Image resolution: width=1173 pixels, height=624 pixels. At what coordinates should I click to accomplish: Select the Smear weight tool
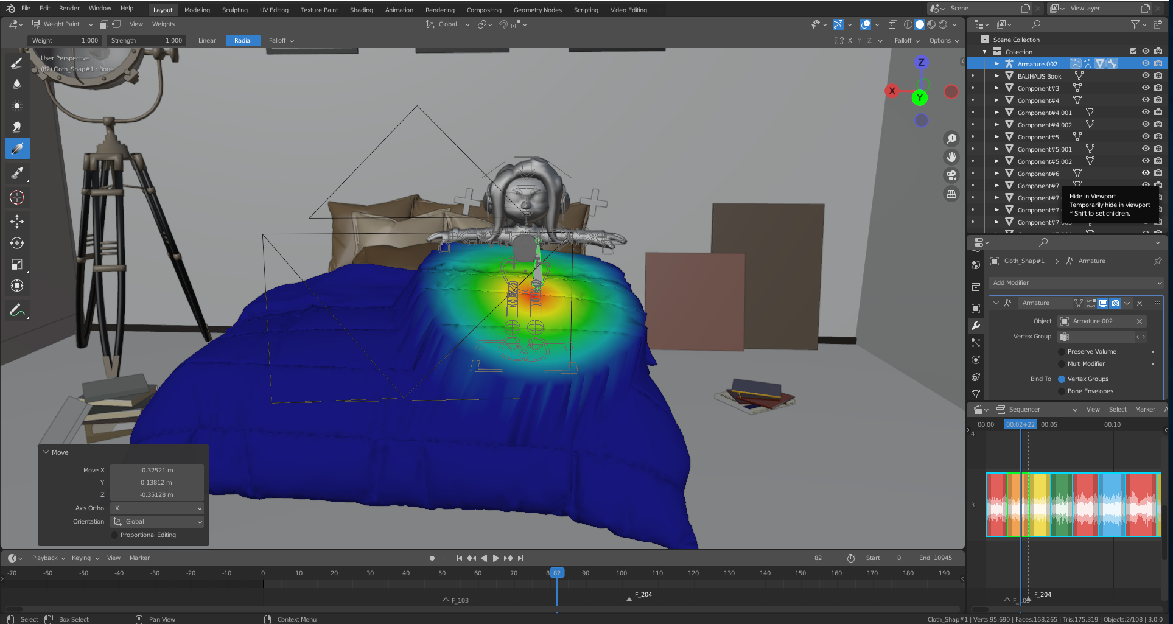[17, 127]
